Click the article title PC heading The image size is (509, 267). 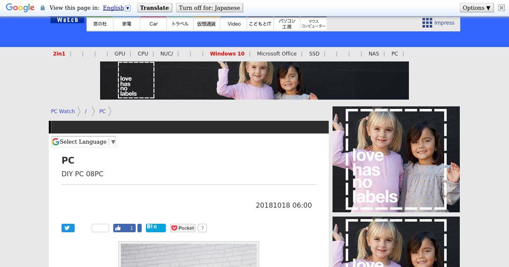(68, 161)
